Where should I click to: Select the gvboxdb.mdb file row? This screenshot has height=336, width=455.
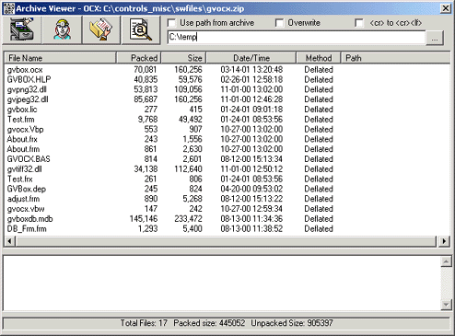[30, 219]
